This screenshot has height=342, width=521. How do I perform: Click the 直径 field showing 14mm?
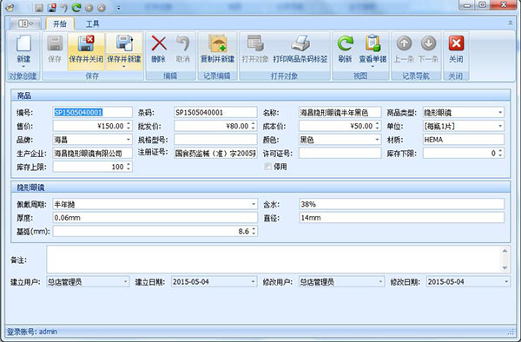pyautogui.click(x=402, y=218)
